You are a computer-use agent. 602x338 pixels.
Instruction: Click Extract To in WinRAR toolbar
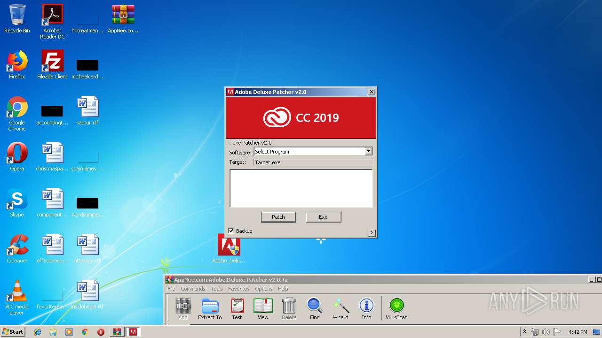point(210,309)
